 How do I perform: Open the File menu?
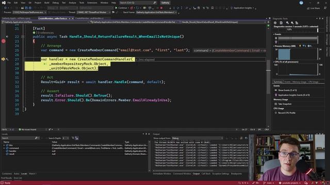coord(9,3)
